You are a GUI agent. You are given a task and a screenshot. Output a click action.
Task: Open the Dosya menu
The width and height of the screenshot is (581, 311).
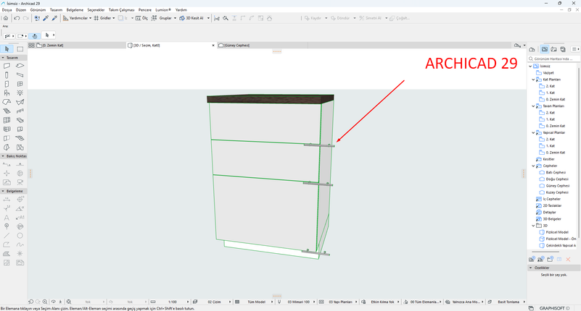[7, 10]
